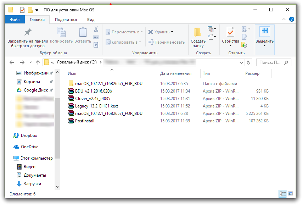Switch to the View ribbon tab
This screenshot has width=302, height=205.
(x=91, y=20)
